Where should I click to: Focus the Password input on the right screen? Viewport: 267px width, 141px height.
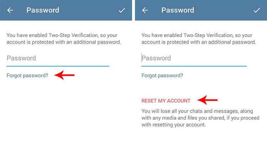(194, 58)
